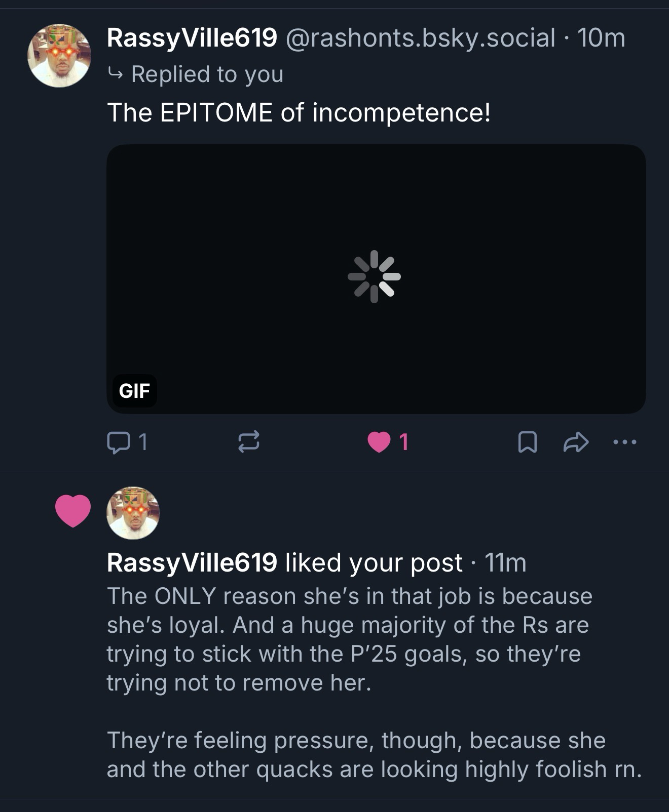Bookmark the RassyVille619 reply
The height and width of the screenshot is (812, 669).
click(527, 442)
